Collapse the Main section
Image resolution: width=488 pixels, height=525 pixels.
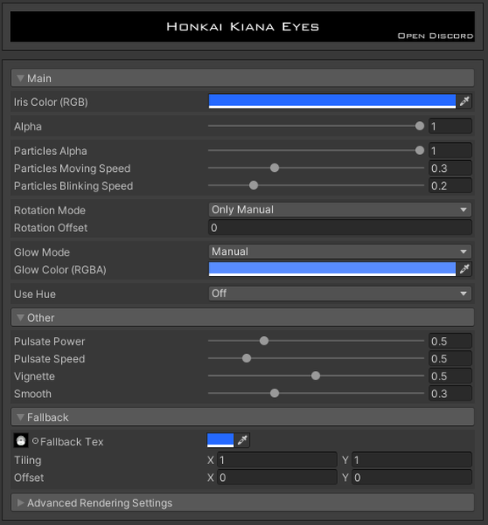click(x=242, y=78)
